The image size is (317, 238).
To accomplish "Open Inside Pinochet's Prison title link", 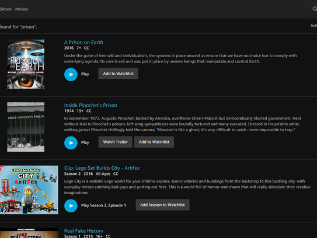I will [x=90, y=105].
